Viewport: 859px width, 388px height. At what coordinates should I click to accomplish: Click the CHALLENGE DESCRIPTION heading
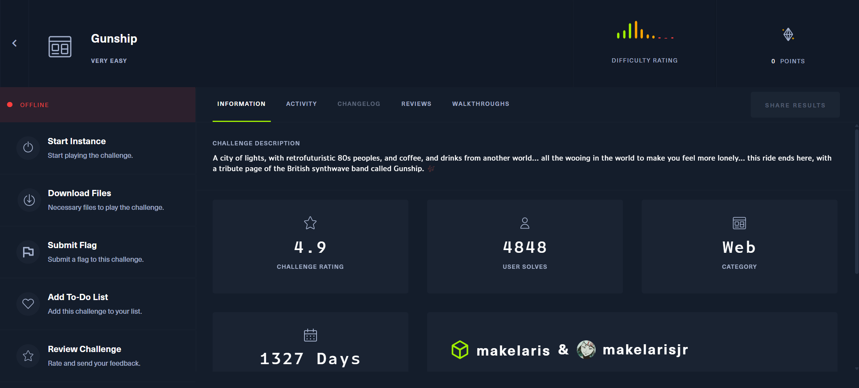[256, 143]
